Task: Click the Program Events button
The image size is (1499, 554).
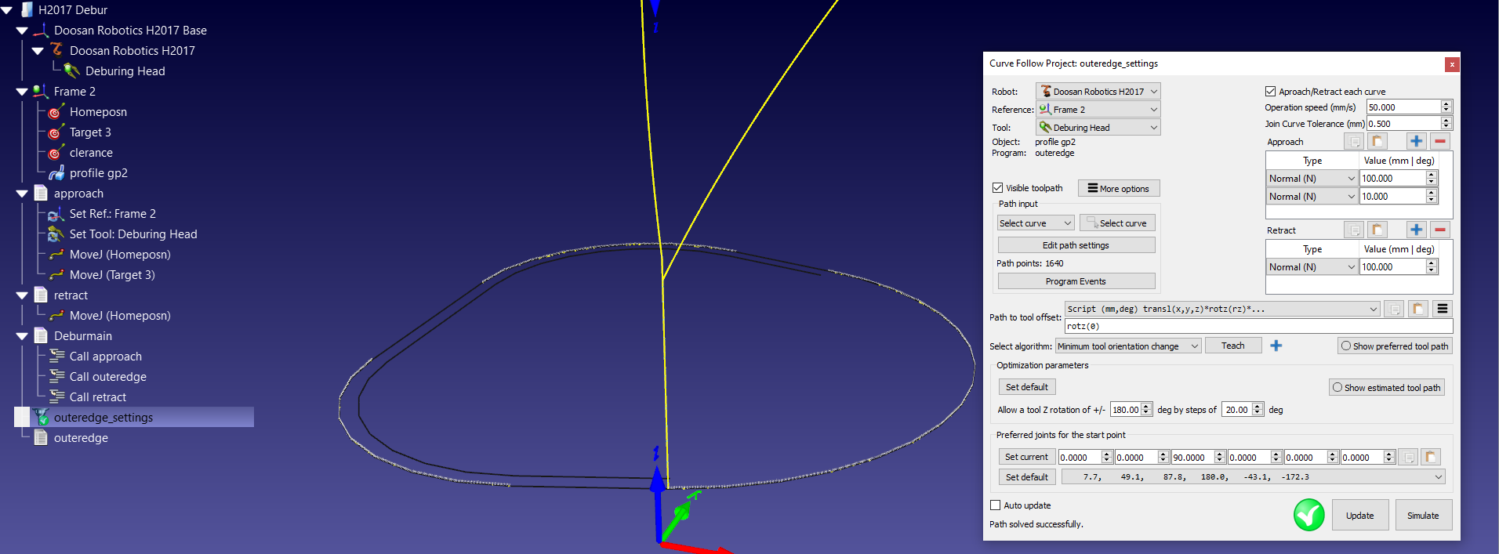Action: tap(1076, 281)
